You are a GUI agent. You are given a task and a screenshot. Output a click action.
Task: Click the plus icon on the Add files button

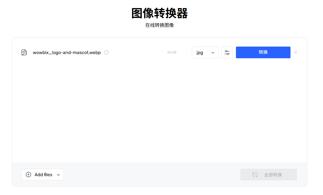(x=28, y=174)
